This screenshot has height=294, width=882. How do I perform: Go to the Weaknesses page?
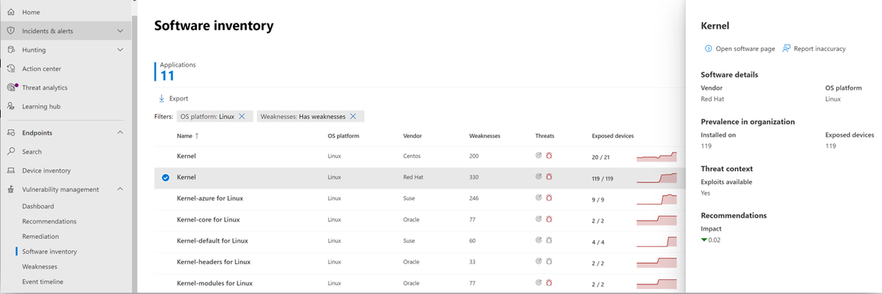click(x=40, y=267)
